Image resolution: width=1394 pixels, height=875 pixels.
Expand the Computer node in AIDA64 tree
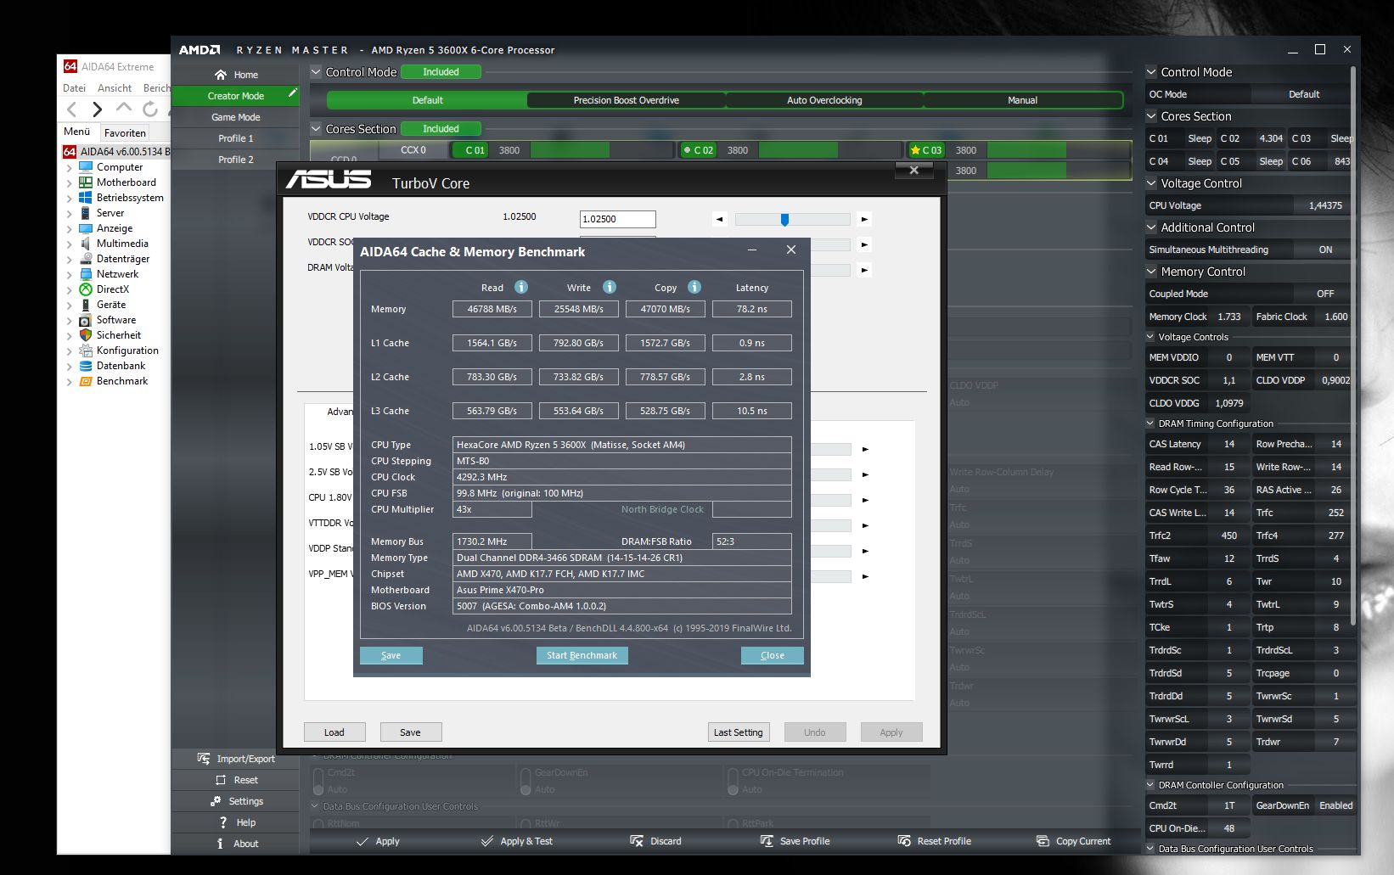coord(70,168)
